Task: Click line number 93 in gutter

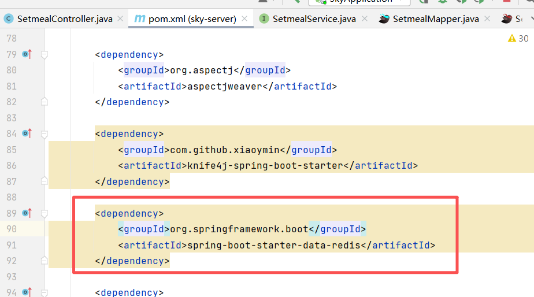Action: coord(12,277)
